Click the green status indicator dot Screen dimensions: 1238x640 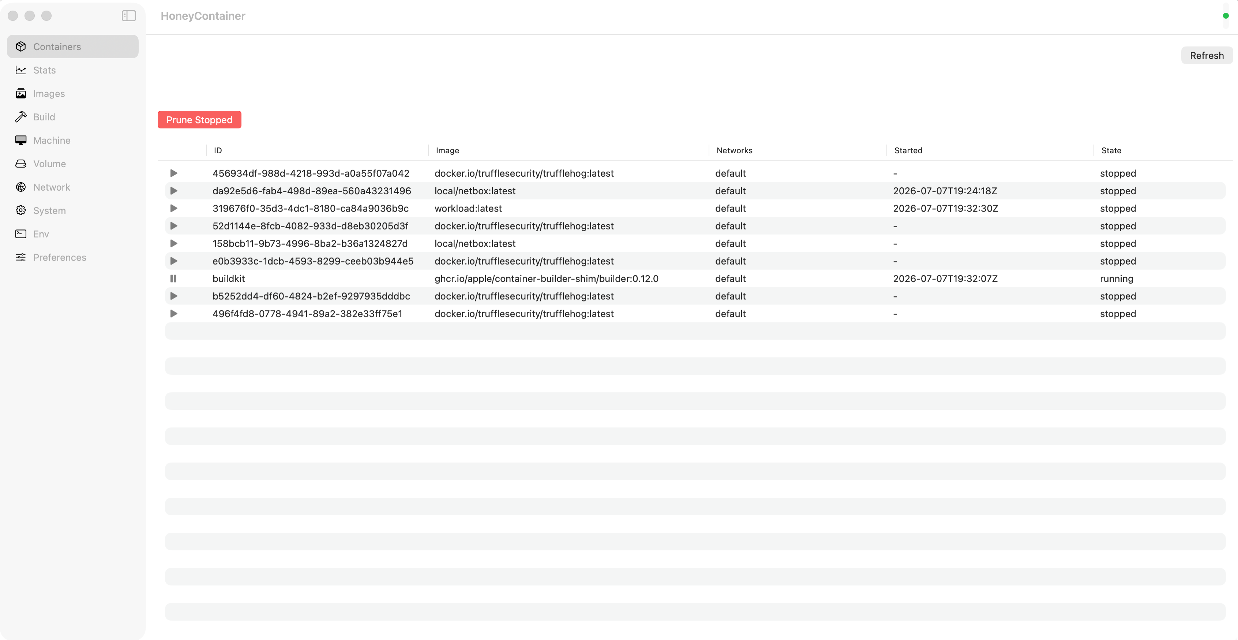click(x=1226, y=16)
